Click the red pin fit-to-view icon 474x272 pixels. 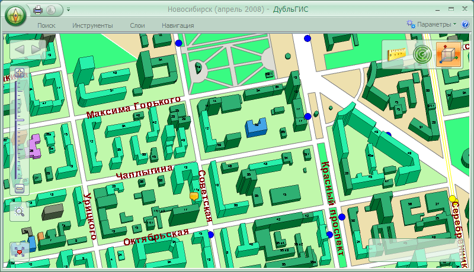[20, 252]
